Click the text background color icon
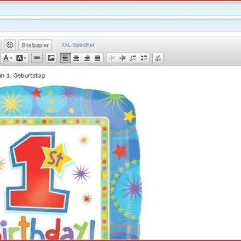The height and width of the screenshot is (241, 241). coord(20,58)
